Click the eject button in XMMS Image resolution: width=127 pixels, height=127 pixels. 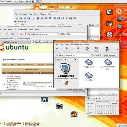point(103,98)
